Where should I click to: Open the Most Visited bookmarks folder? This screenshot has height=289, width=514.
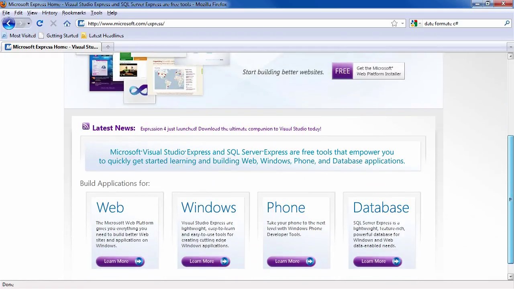click(x=19, y=36)
